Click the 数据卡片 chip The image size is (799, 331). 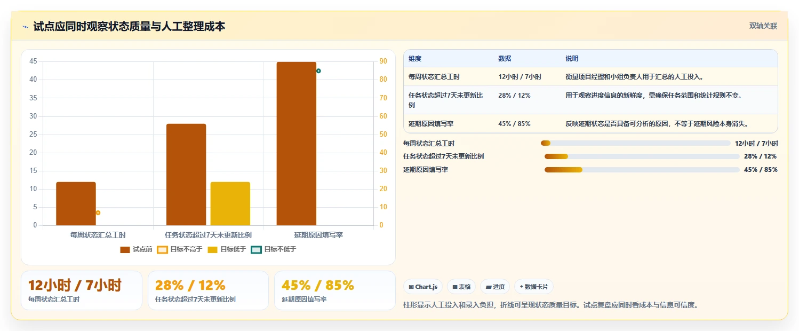click(534, 287)
